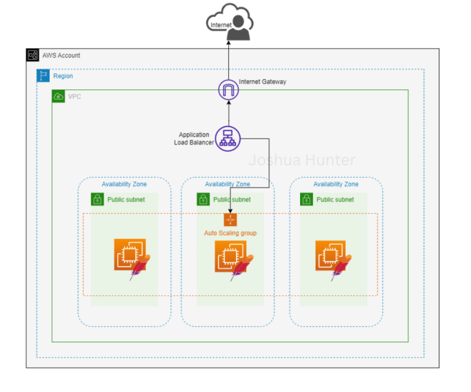
Task: Click the Region flag icon
Action: (43, 75)
